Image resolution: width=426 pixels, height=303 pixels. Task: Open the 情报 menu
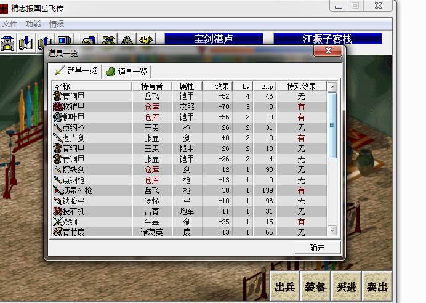(57, 24)
